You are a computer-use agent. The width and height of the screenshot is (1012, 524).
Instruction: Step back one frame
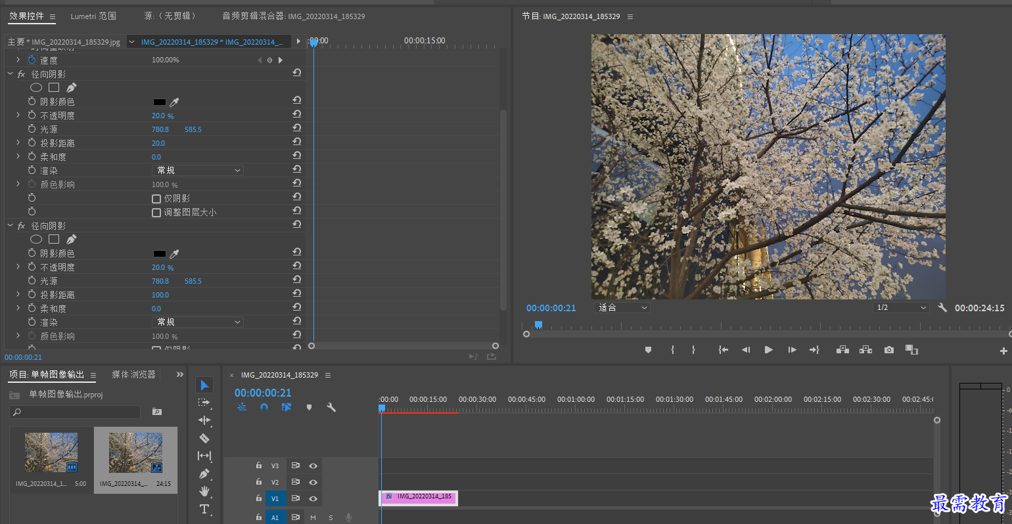pyautogui.click(x=746, y=350)
